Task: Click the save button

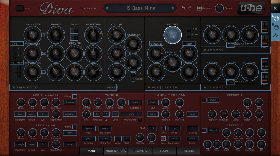Action: 20,8
